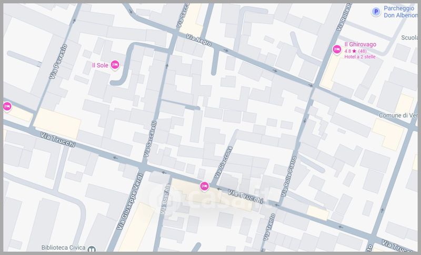Image resolution: width=421 pixels, height=255 pixels.
Task: Open the Il Ghirovago hotel name label
Action: coord(360,44)
